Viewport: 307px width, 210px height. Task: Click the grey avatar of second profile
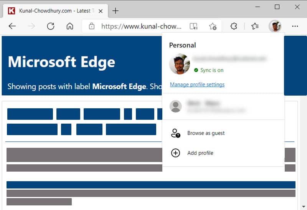point(175,106)
